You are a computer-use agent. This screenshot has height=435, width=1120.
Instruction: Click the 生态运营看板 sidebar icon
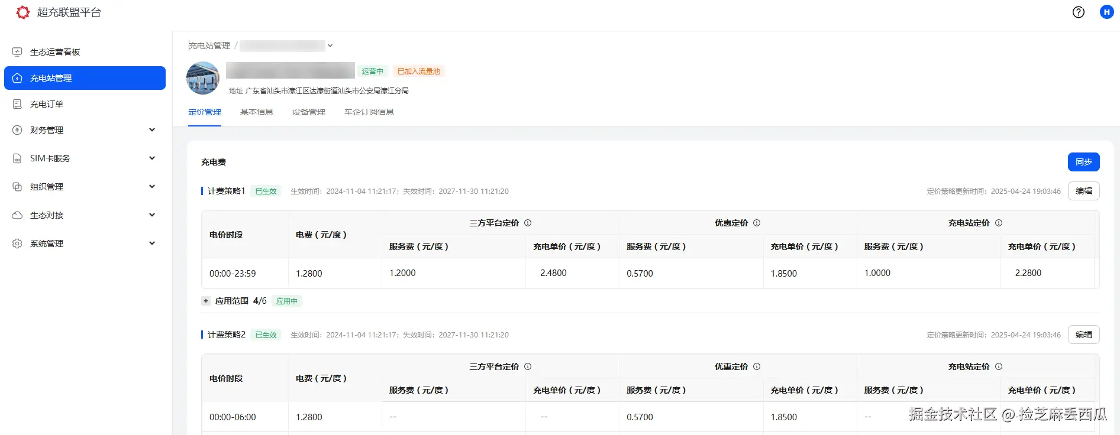pos(17,52)
